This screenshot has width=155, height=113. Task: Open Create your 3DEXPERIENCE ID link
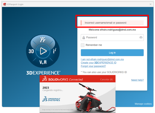98,63
